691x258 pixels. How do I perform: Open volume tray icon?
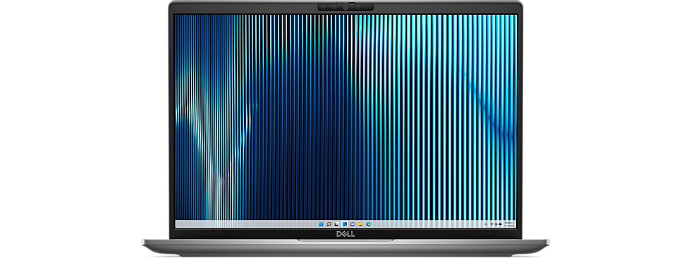click(x=496, y=224)
